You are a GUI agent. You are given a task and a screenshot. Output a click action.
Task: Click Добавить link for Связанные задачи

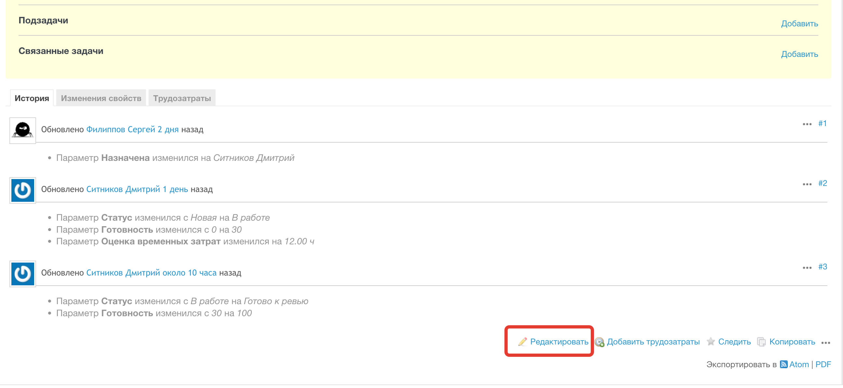[x=799, y=54]
